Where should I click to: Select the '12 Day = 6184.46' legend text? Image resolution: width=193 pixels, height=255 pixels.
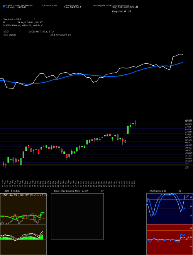coord(16,7)
